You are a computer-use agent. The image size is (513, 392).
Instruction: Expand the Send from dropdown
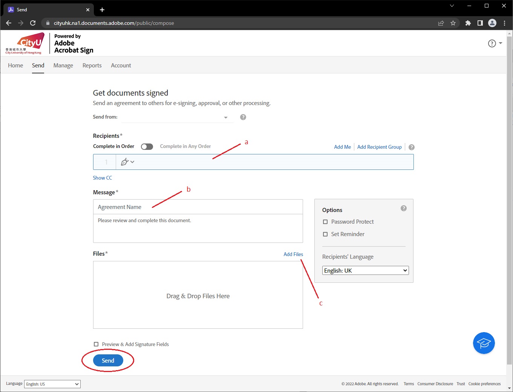tap(225, 117)
